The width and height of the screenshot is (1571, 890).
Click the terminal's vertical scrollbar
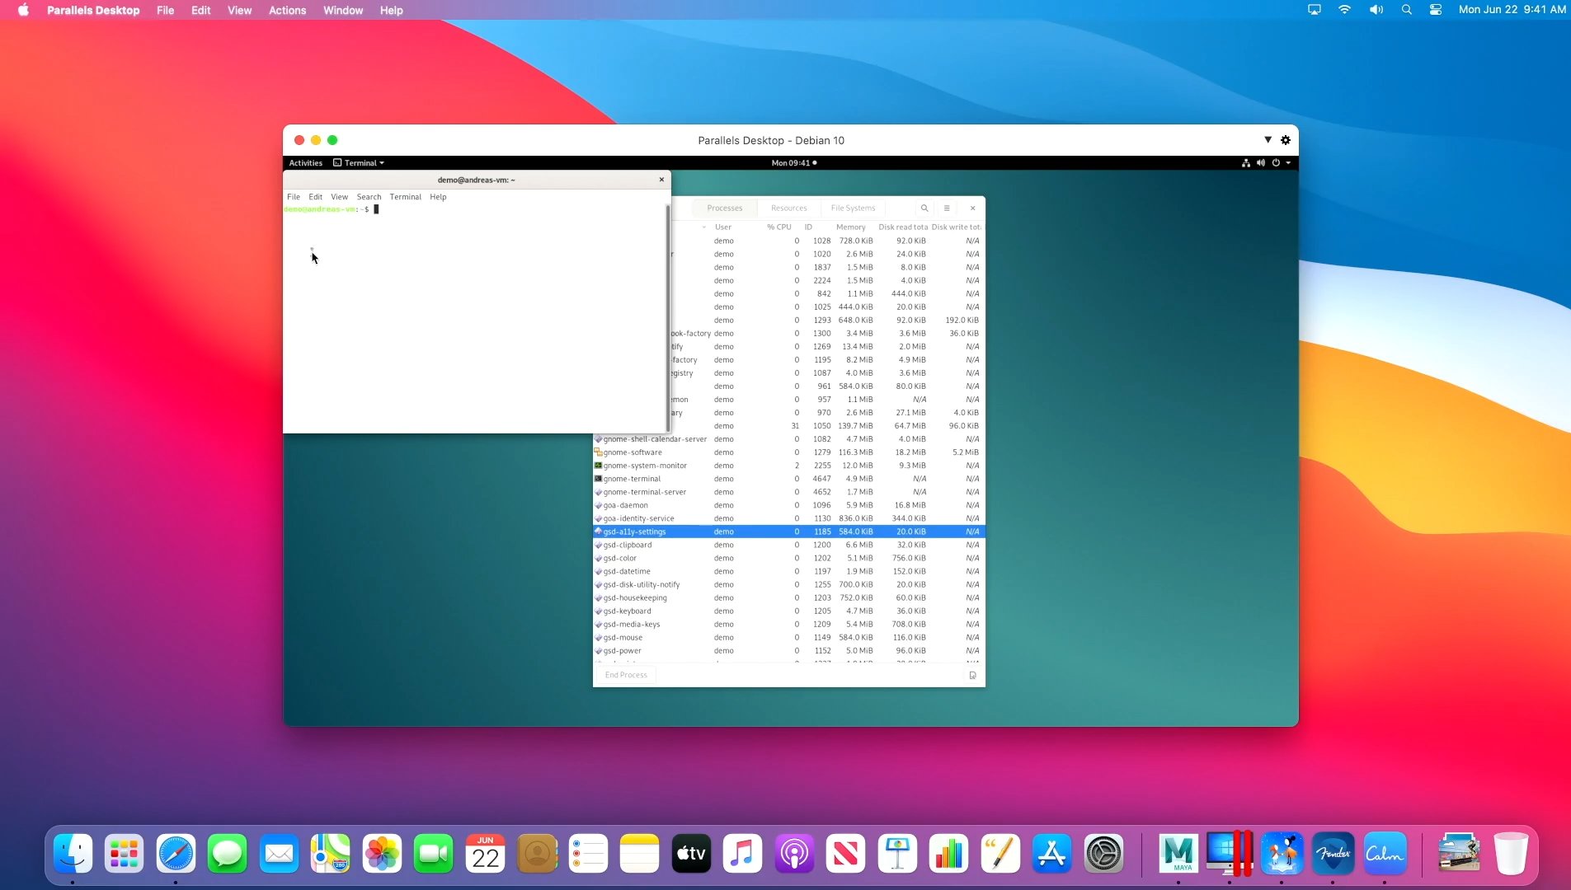tap(667, 317)
